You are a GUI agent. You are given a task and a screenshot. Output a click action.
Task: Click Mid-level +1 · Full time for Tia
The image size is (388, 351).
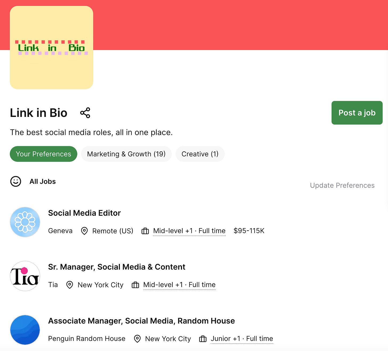pyautogui.click(x=179, y=285)
